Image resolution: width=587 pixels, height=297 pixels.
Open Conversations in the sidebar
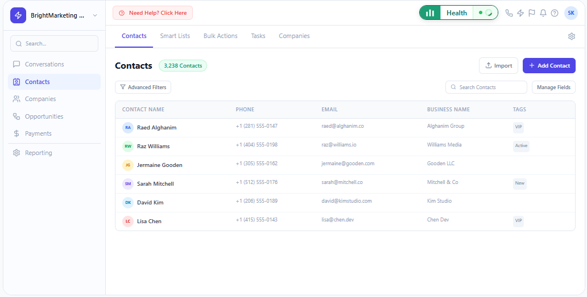coord(54,64)
